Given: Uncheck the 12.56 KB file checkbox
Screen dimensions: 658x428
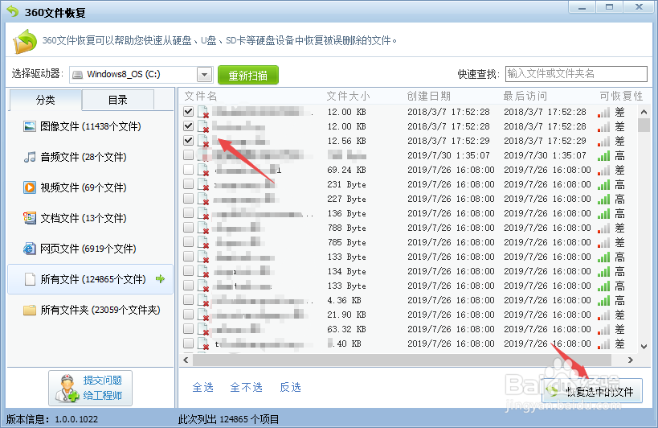Looking at the screenshot, I should tap(189, 141).
